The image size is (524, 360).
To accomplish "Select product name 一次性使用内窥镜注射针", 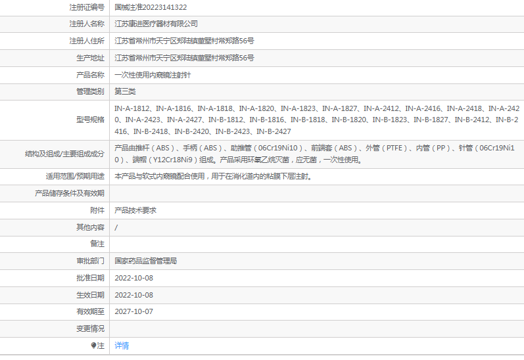I will [x=153, y=75].
